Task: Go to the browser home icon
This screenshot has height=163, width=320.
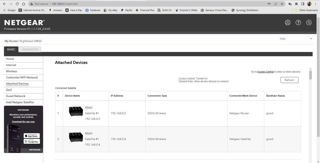Action: 24,4
